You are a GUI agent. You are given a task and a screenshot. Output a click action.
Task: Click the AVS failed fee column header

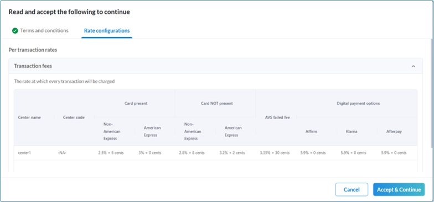(277, 117)
